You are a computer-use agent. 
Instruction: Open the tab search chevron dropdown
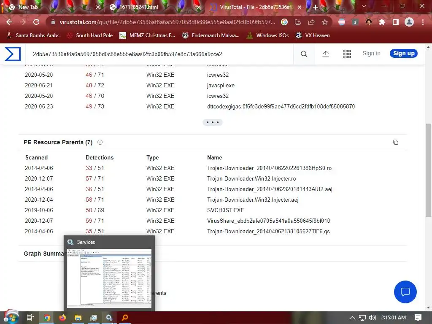coord(364,6)
